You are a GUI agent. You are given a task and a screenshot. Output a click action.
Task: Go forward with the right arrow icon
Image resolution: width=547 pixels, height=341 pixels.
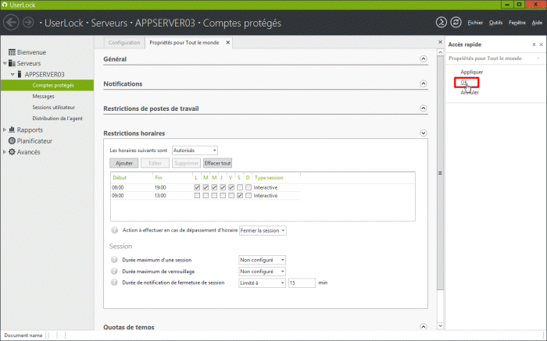(28, 23)
